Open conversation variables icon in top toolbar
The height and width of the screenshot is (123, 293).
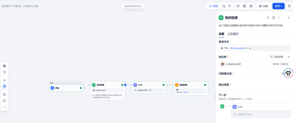click(238, 6)
